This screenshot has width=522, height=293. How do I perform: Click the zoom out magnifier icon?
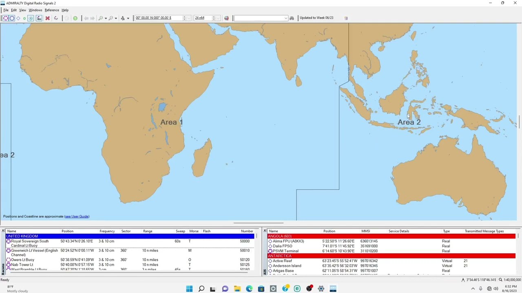click(x=111, y=18)
